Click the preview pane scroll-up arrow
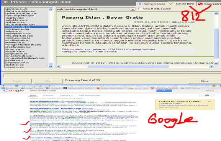The width and height of the screenshot is (221, 141). 216,13
